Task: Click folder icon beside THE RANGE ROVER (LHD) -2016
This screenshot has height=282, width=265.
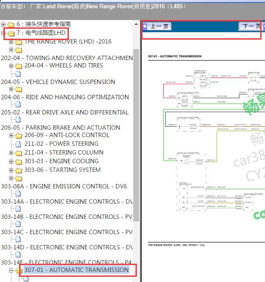Action: 19,42
